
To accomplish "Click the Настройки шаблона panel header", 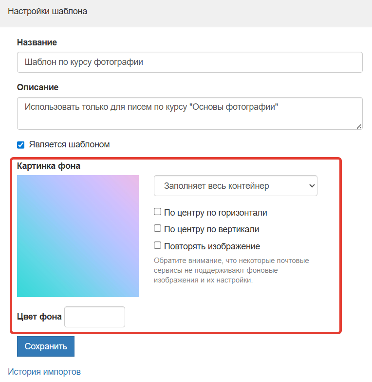I will pos(48,11).
